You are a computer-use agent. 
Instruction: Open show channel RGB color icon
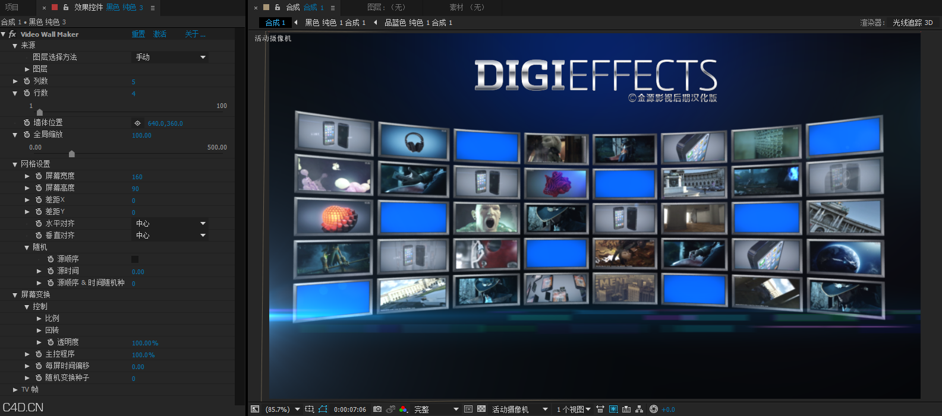pos(404,409)
